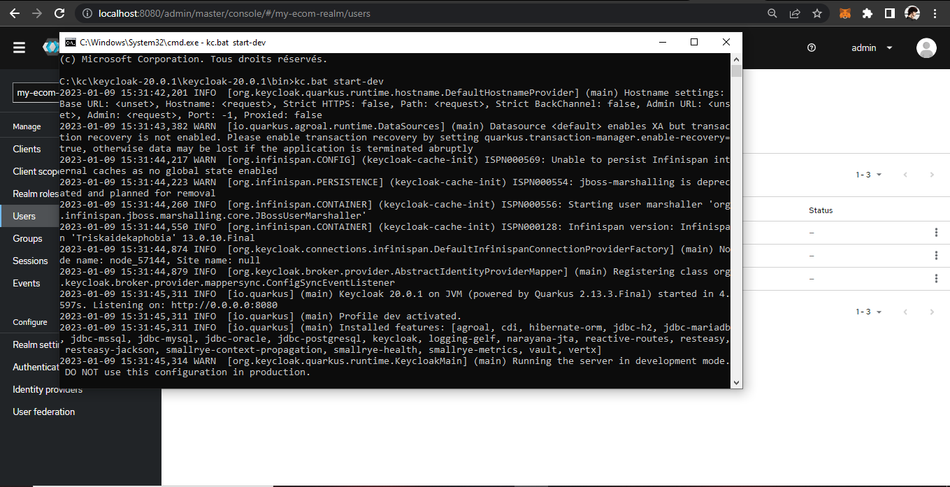Click the browser back arrow
Screen dimensions: 950x487
pos(14,13)
